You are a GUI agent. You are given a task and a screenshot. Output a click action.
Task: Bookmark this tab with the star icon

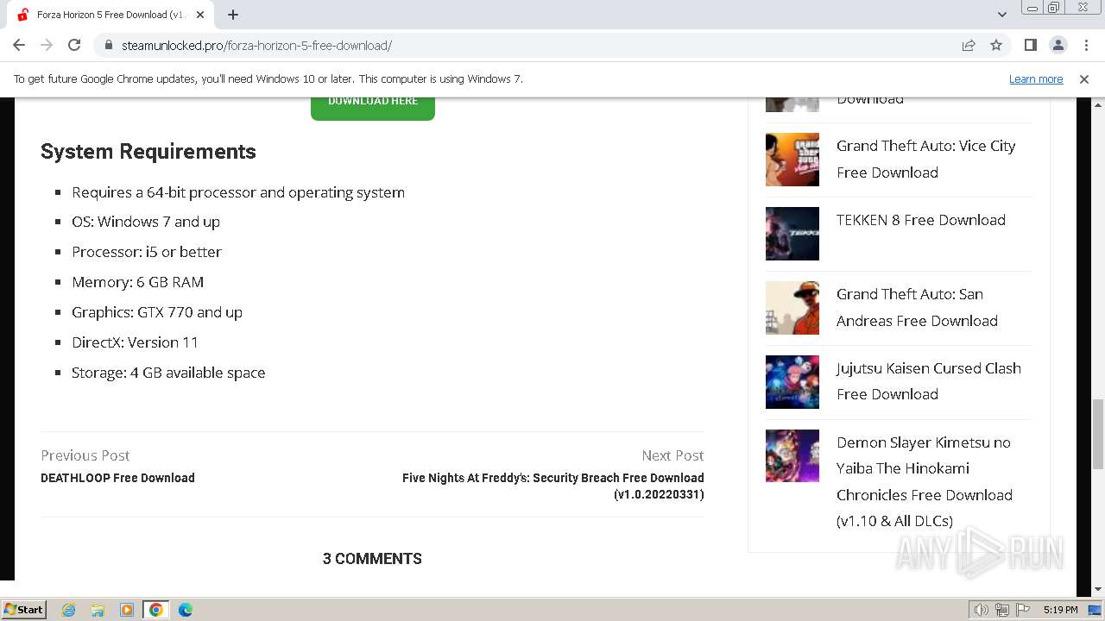click(996, 45)
